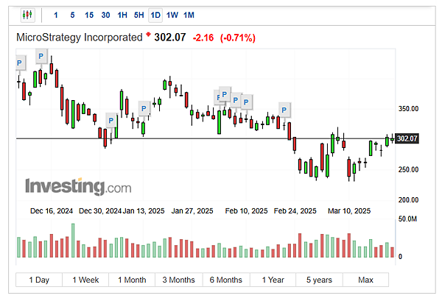The image size is (442, 301).
Task: Click the Mar 10, 2025 date label
Action: pos(349,211)
